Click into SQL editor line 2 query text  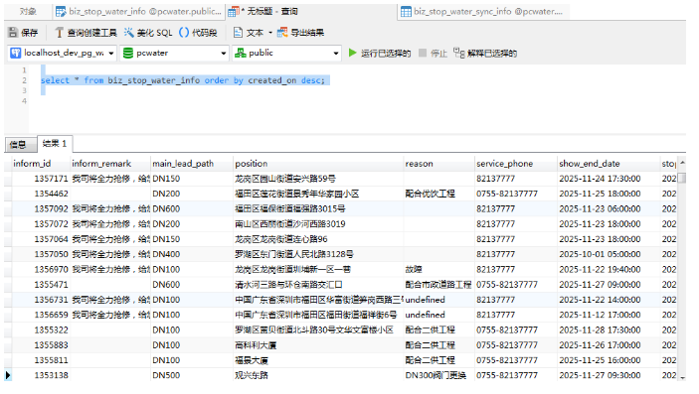pos(183,80)
